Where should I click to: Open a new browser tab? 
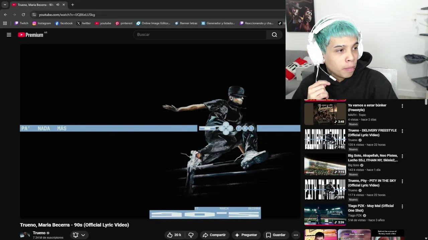point(73,5)
